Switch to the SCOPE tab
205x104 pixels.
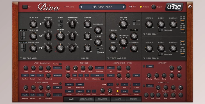[x=118, y=99]
